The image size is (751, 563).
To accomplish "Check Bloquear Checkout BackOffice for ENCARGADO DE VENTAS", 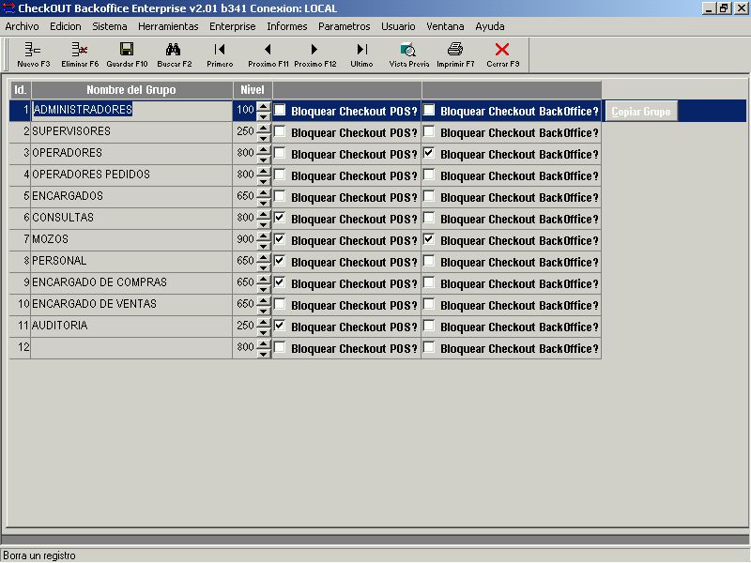I will (429, 304).
